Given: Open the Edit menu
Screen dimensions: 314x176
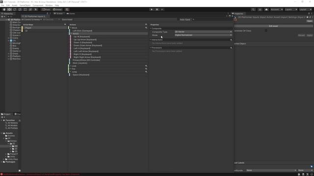Looking at the screenshot, I should tap(8, 5).
